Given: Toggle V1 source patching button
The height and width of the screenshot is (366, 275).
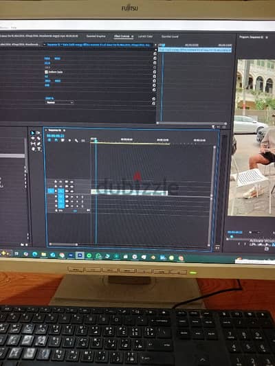Looking at the screenshot, I should pyautogui.click(x=51, y=191).
